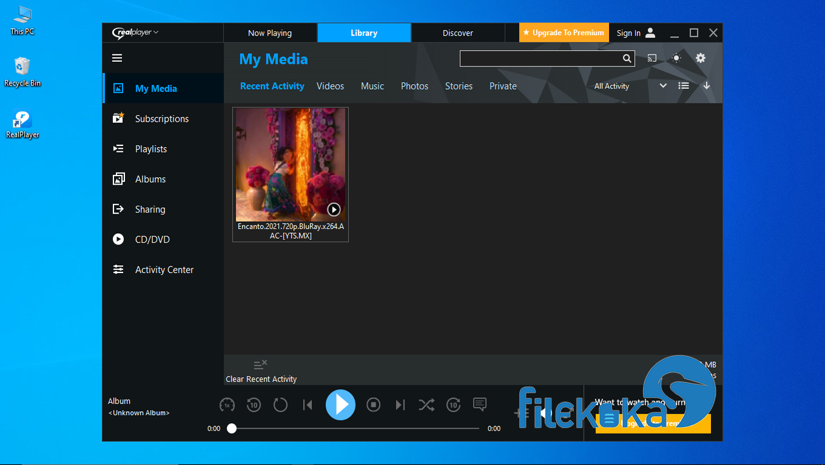Click rewind 10 seconds button
The height and width of the screenshot is (465, 825).
pos(254,405)
